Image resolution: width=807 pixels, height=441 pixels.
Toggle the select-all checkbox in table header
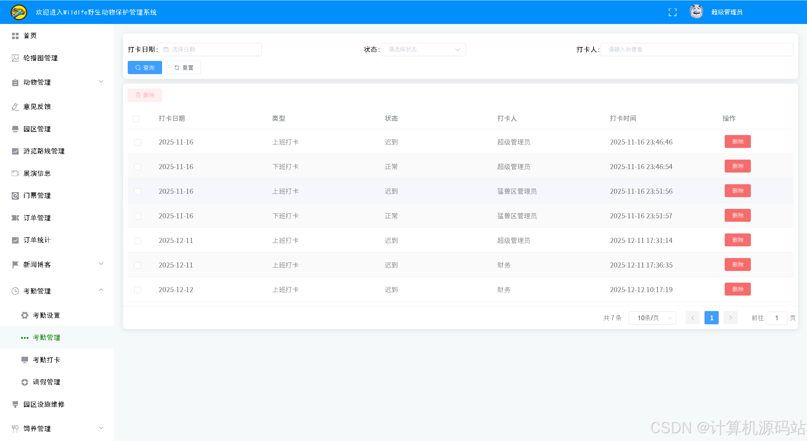click(136, 119)
